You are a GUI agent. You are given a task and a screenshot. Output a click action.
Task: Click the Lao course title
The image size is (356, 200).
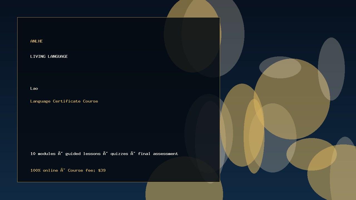point(34,88)
